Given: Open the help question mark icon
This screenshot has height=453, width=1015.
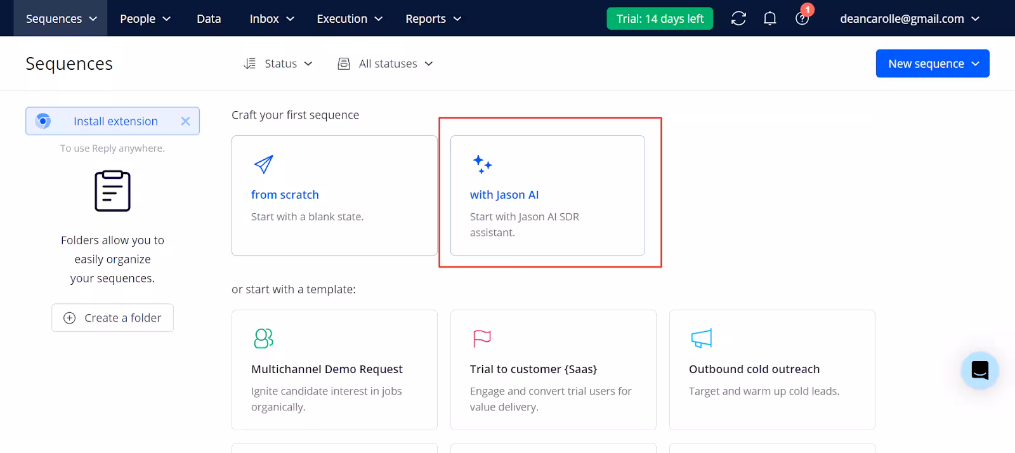Looking at the screenshot, I should (802, 18).
